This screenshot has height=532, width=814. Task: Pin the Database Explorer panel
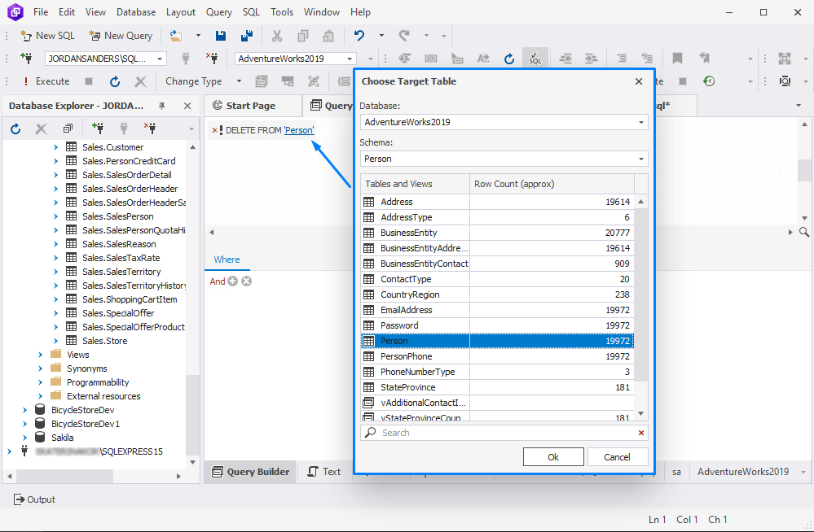[x=162, y=106]
